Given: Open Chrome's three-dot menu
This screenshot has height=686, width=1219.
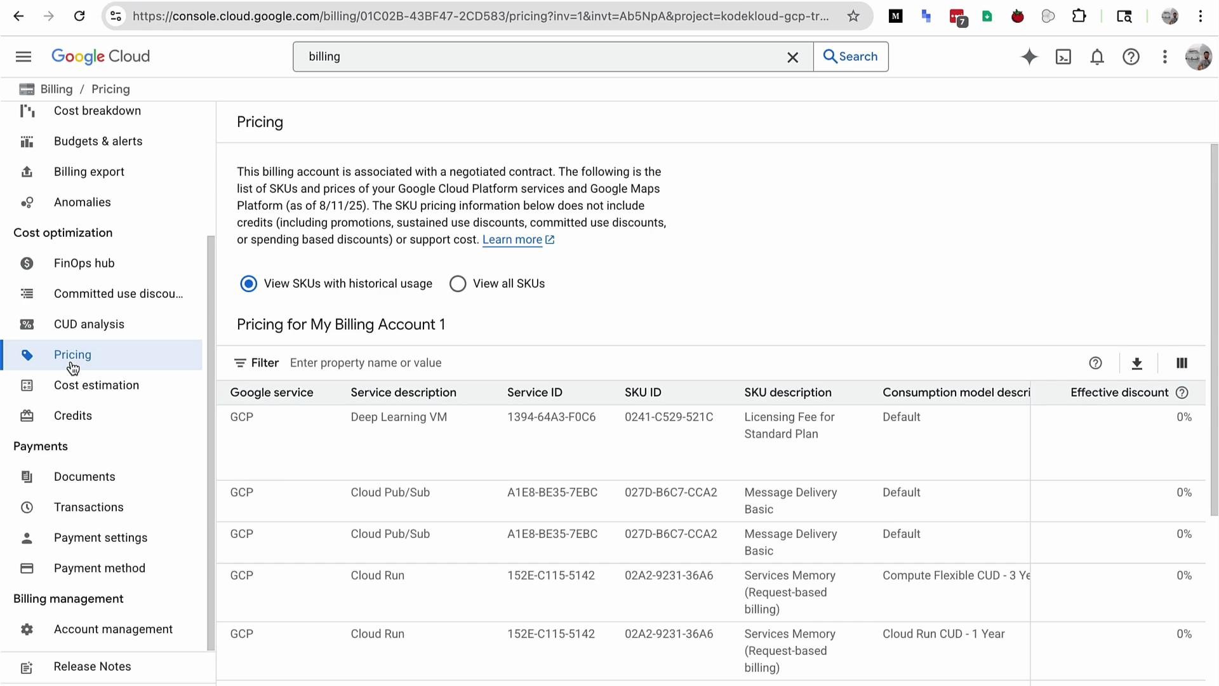Looking at the screenshot, I should point(1200,16).
